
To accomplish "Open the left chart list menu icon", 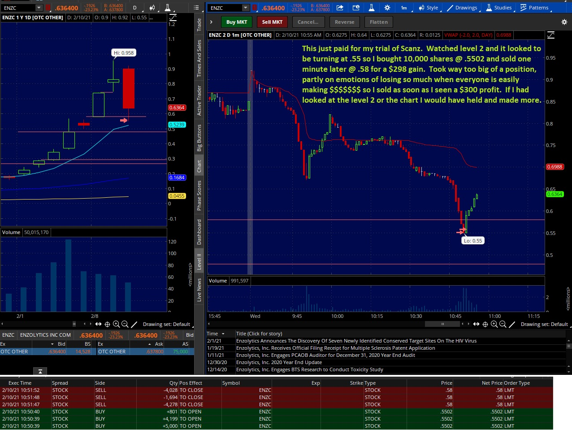I will tap(196, 8).
